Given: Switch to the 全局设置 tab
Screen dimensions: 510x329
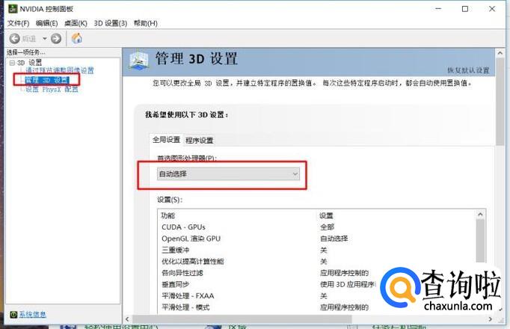Looking at the screenshot, I should tap(166, 140).
